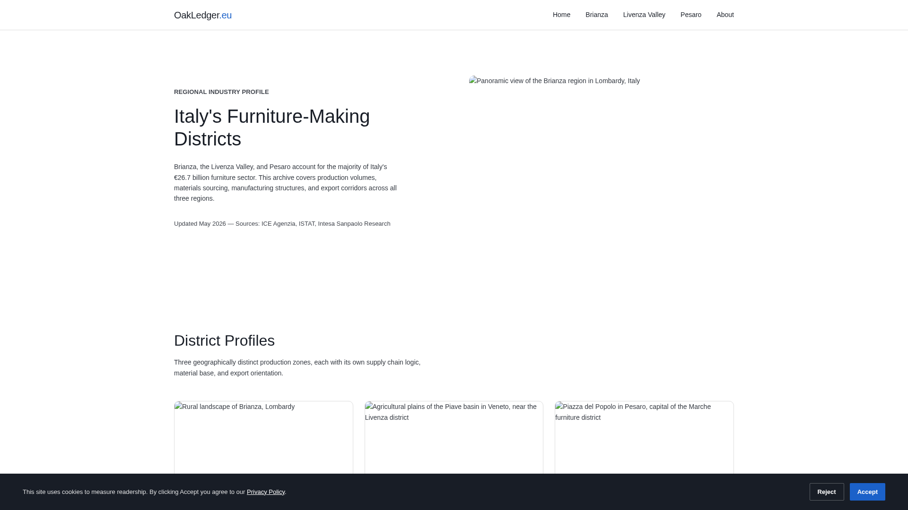
Task: Open the Brianza nav page
Action: (x=596, y=15)
